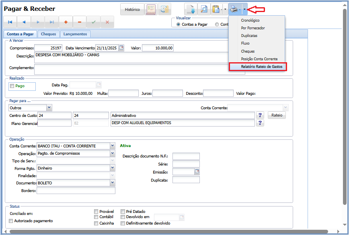349x235 pixels.
Task: Open the Forma Pgto. dropdown
Action: [112, 168]
